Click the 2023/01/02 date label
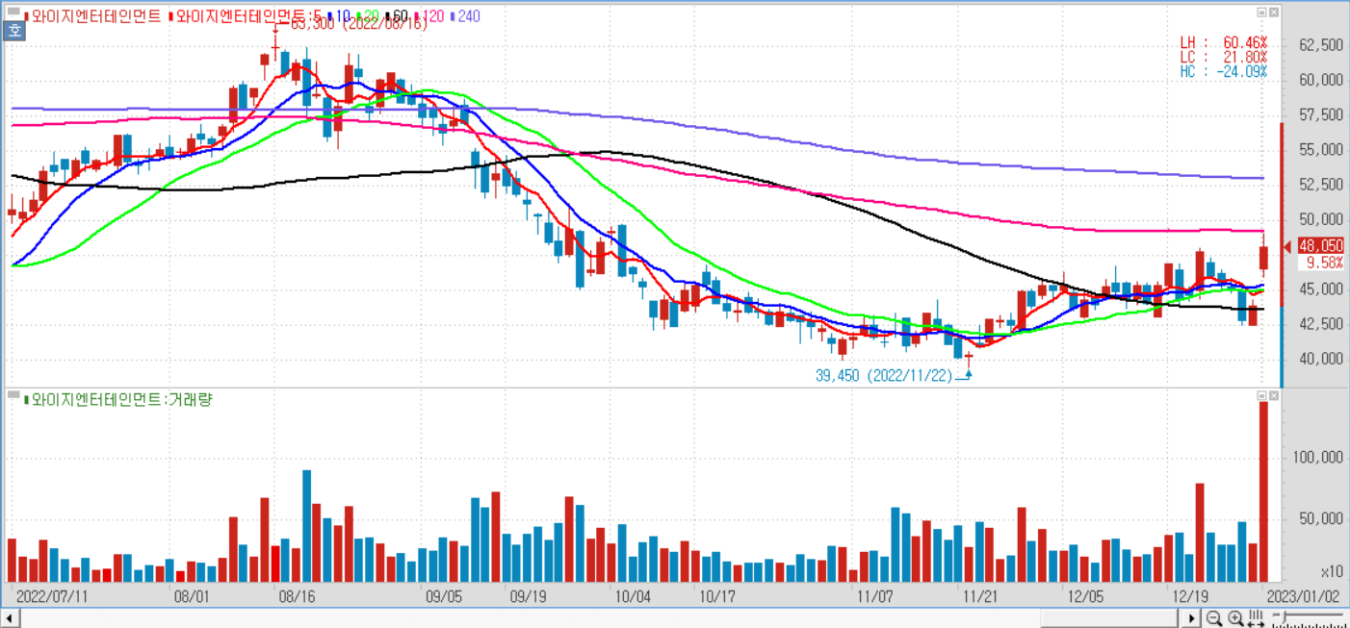Viewport: 1350px width, 628px height. 1303,596
